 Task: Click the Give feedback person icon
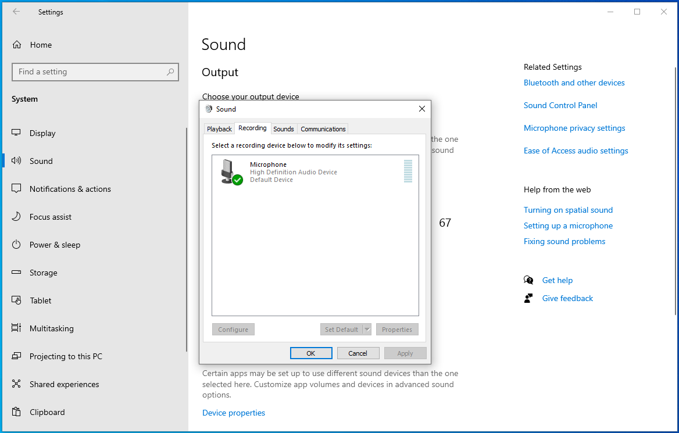tap(528, 298)
